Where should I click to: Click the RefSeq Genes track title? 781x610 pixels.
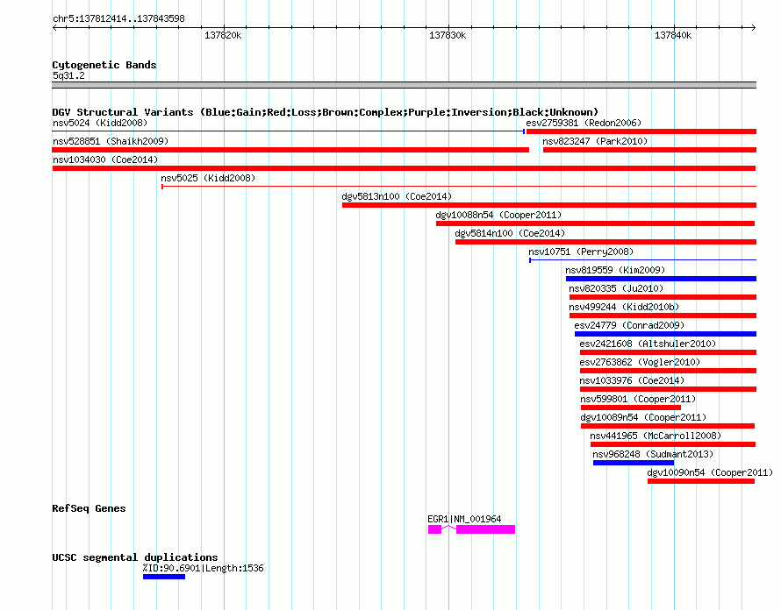coord(89,508)
